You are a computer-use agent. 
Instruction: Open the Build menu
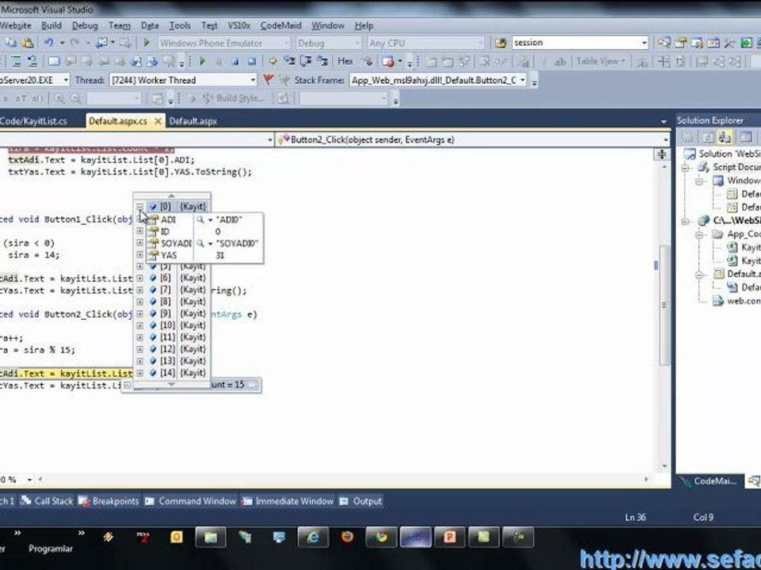(51, 25)
